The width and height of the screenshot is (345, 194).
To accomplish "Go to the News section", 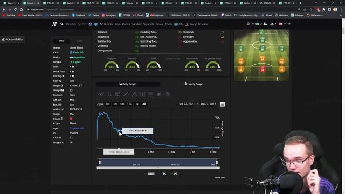I will [160, 24].
